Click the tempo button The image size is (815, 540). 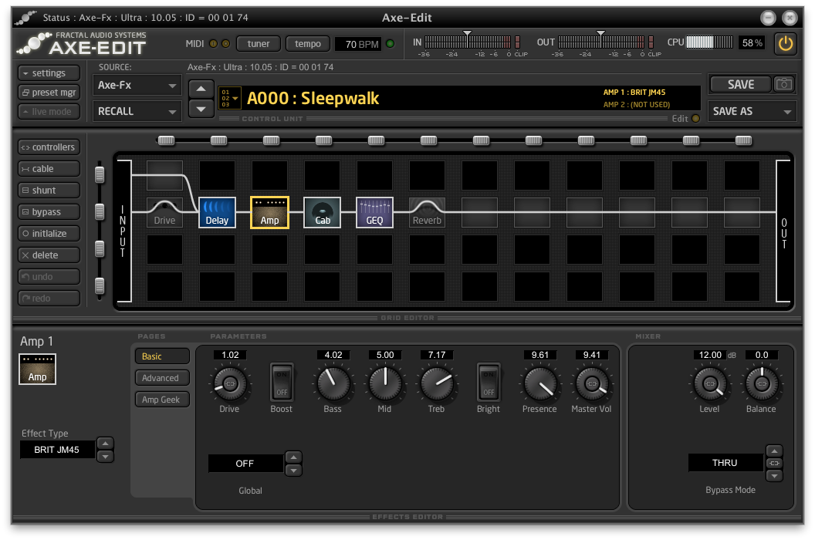point(308,44)
